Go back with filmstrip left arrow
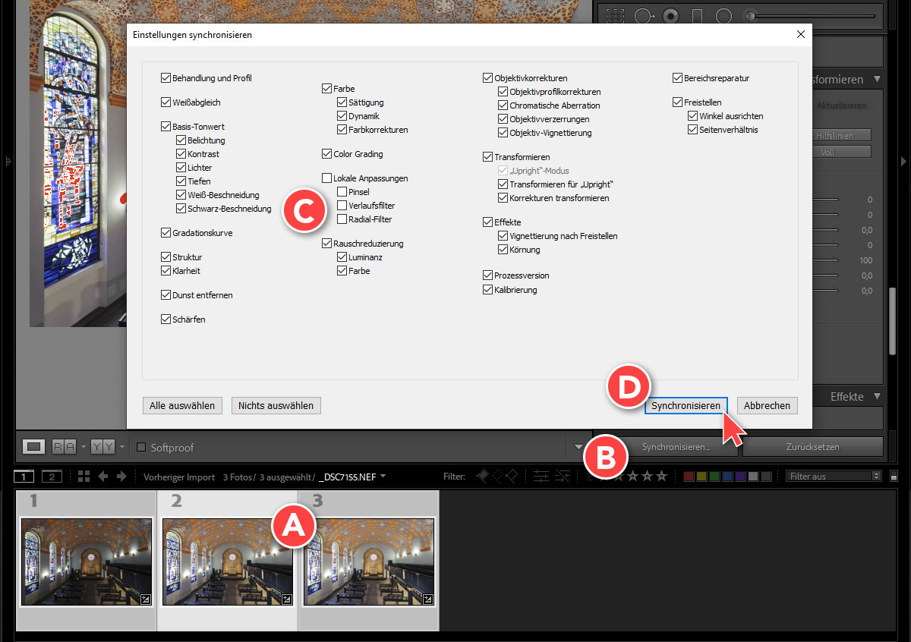The height and width of the screenshot is (642, 911). pos(102,477)
